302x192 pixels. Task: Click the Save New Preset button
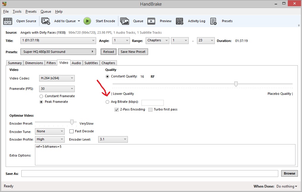point(133,52)
